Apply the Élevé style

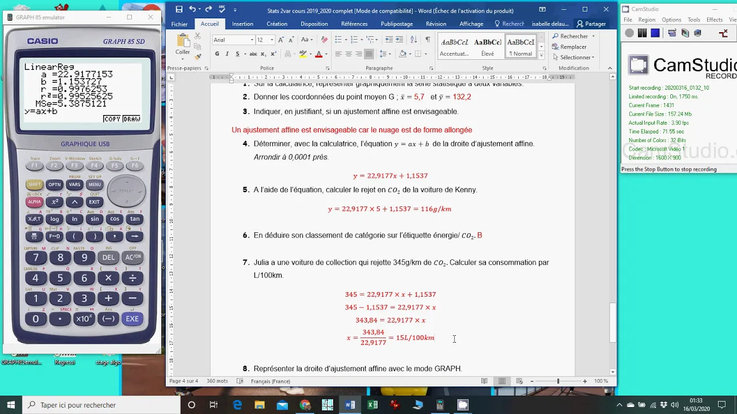point(488,47)
